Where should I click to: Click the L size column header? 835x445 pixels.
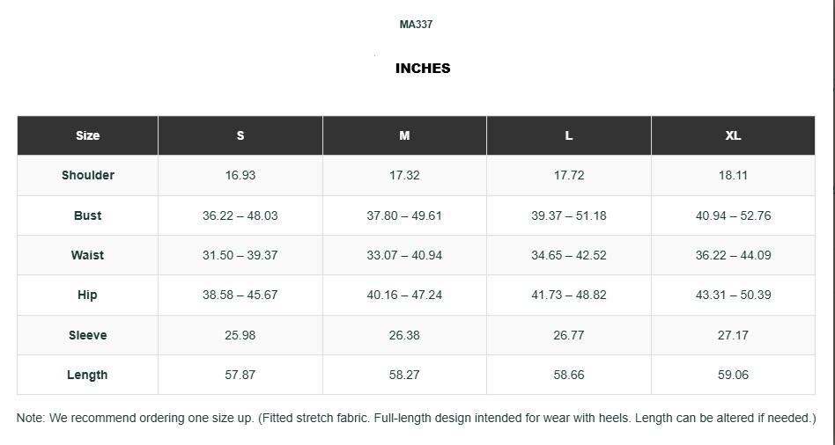569,135
